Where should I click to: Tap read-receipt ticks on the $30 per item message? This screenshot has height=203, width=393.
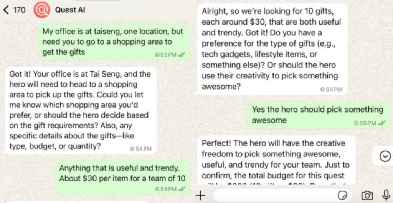[x=182, y=189]
